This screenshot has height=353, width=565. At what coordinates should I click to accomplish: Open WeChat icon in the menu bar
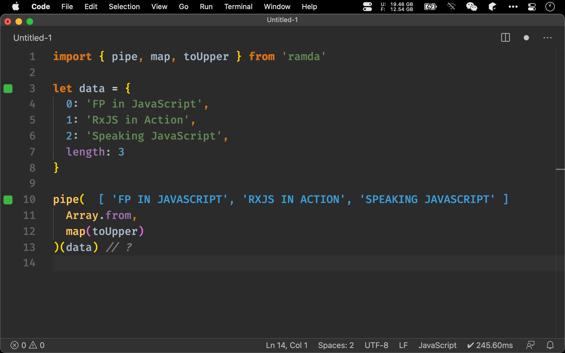tap(471, 6)
